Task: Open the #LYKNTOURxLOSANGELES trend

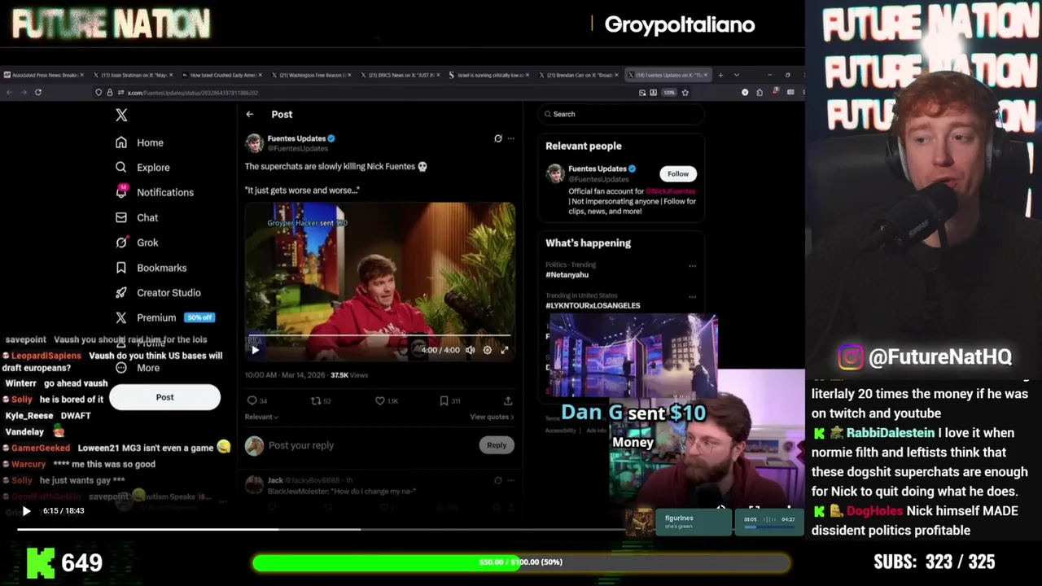Action: click(593, 305)
